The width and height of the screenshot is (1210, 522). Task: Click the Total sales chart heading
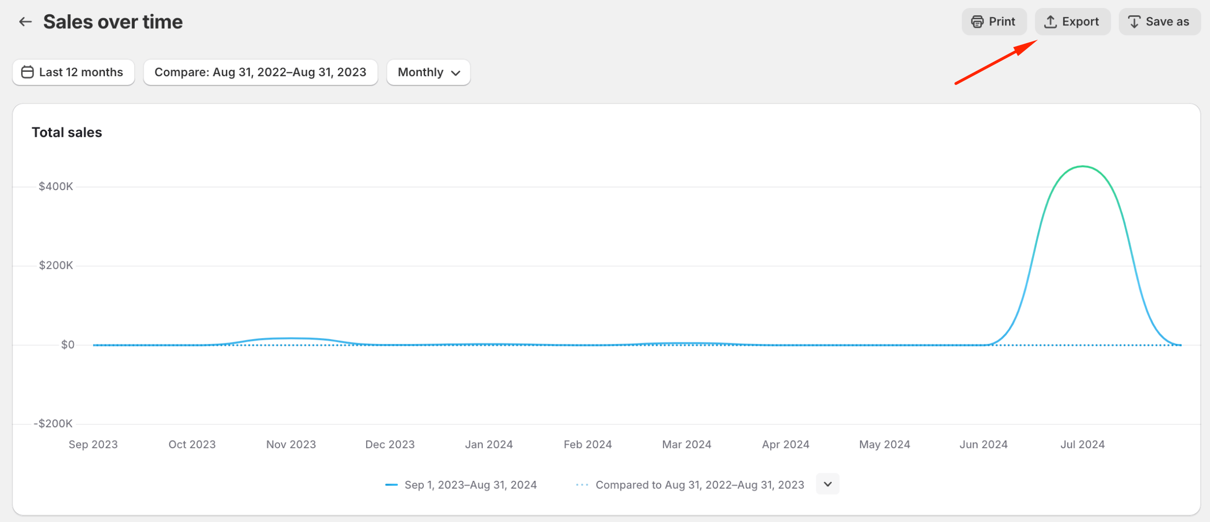tap(67, 132)
